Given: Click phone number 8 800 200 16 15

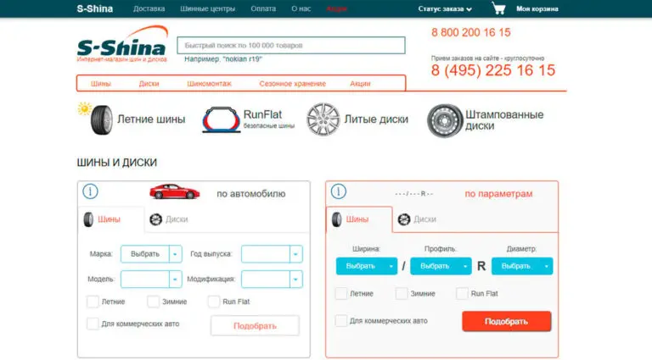Looking at the screenshot, I should click(x=470, y=32).
